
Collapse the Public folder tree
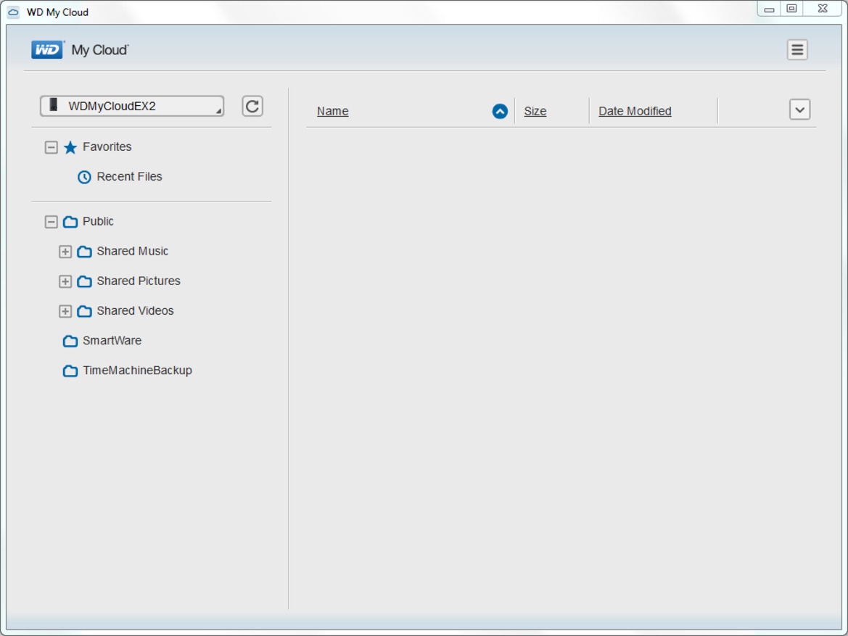coord(51,222)
